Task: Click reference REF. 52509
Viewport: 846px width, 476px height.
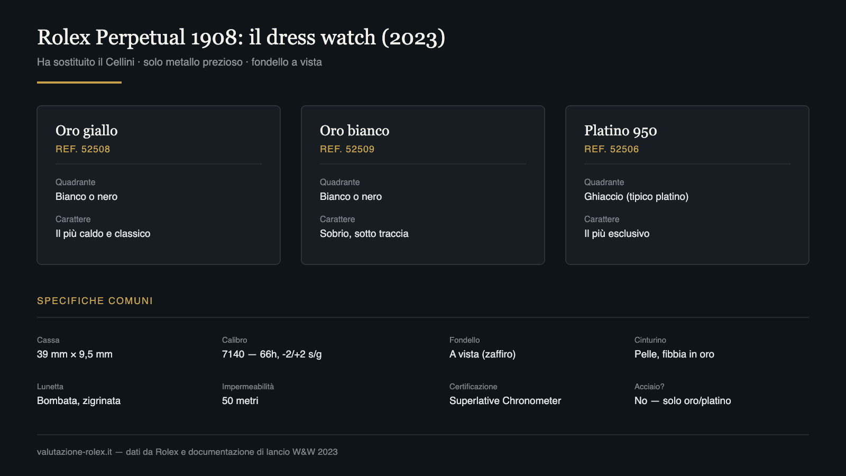Action: click(347, 149)
